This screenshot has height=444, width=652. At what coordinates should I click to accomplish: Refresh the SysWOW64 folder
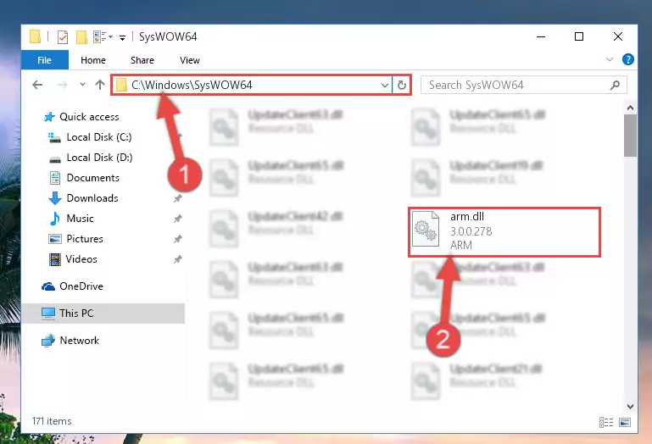pyautogui.click(x=401, y=86)
